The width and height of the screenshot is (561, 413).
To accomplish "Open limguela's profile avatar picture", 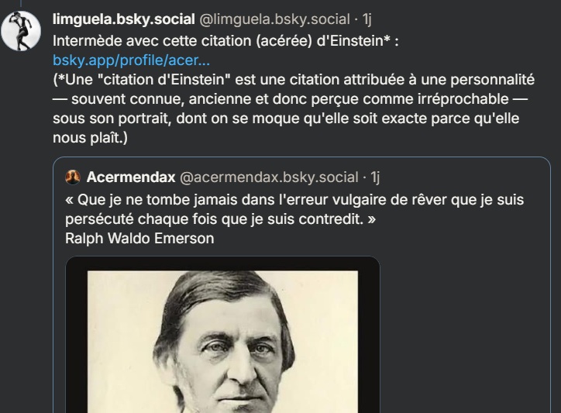I will [21, 31].
